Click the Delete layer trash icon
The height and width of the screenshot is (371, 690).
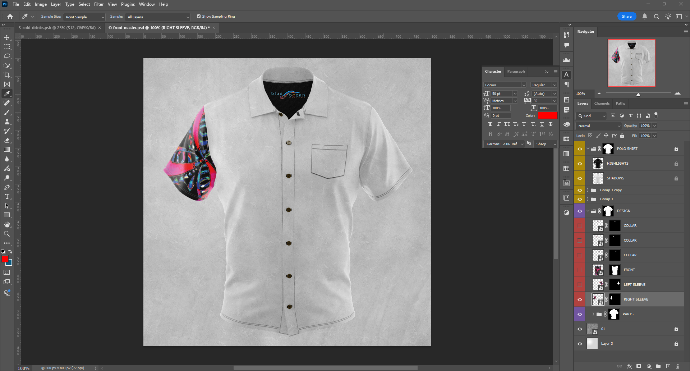(x=677, y=366)
